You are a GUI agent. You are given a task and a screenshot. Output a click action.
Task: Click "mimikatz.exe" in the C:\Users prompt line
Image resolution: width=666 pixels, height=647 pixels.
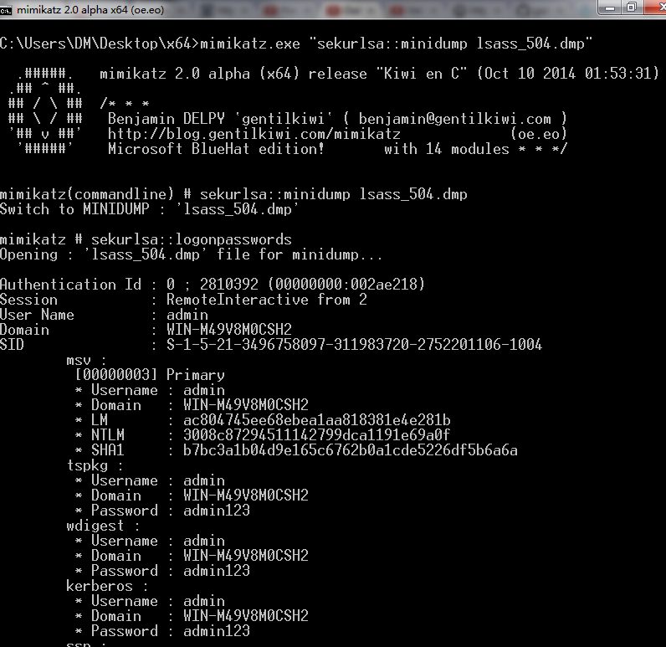pyautogui.click(x=249, y=44)
